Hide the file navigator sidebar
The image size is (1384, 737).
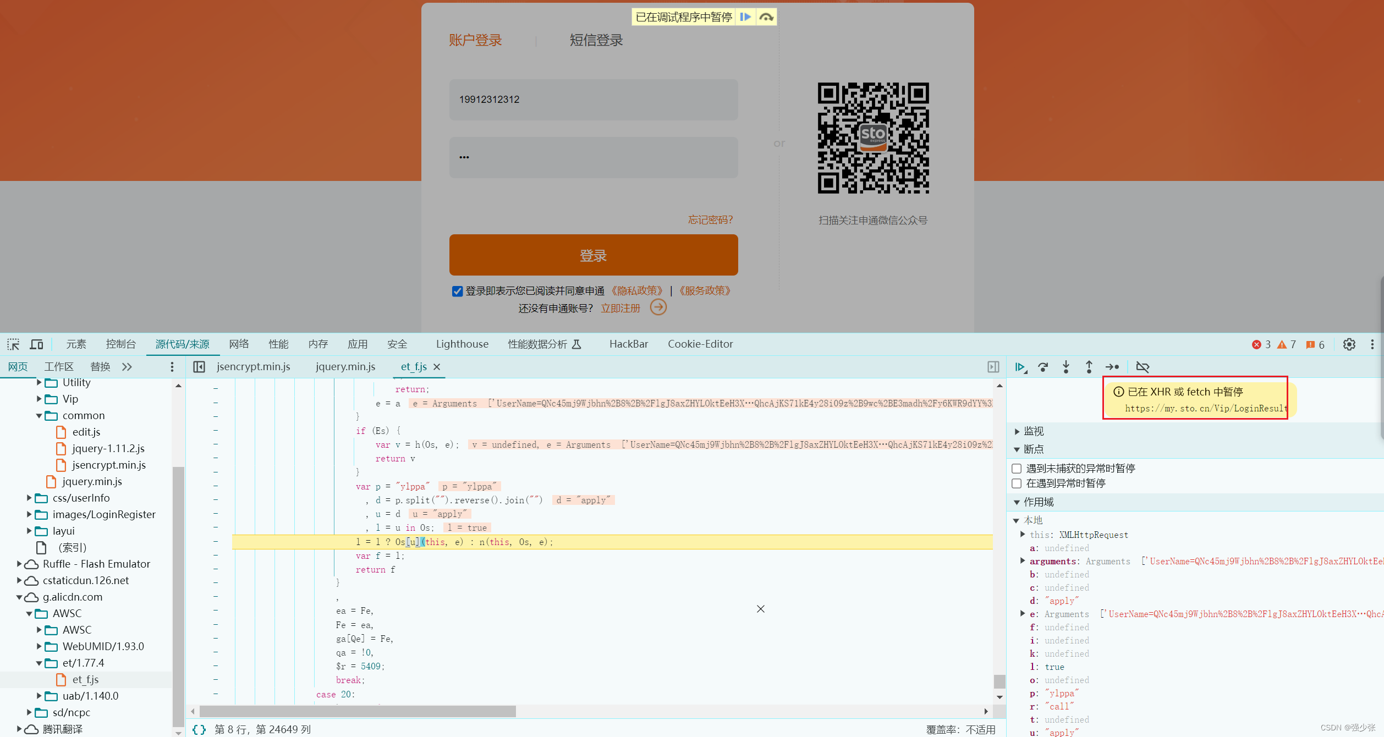click(x=199, y=367)
